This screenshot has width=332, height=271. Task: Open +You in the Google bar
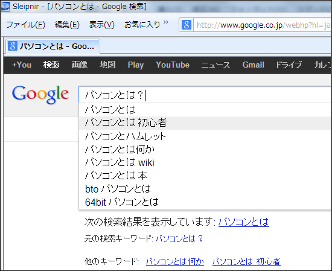coord(22,65)
